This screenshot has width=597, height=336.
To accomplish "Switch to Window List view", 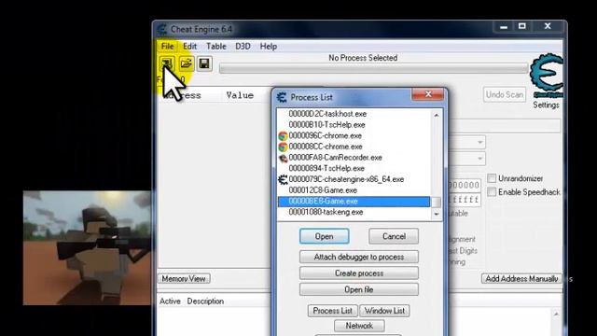I will point(384,311).
